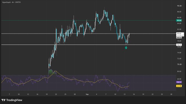
Task: Click the 80.00 level on RSI scale
Action: 179,71
